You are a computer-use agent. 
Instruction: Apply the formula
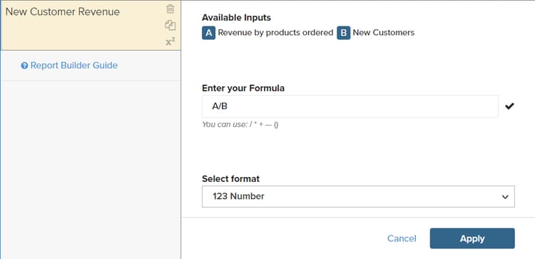click(x=472, y=238)
